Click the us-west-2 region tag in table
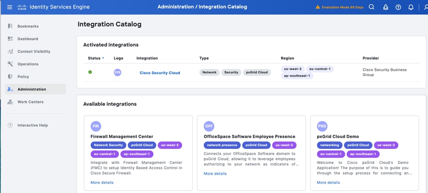Image resolution: width=428 pixels, height=193 pixels. coord(293,69)
